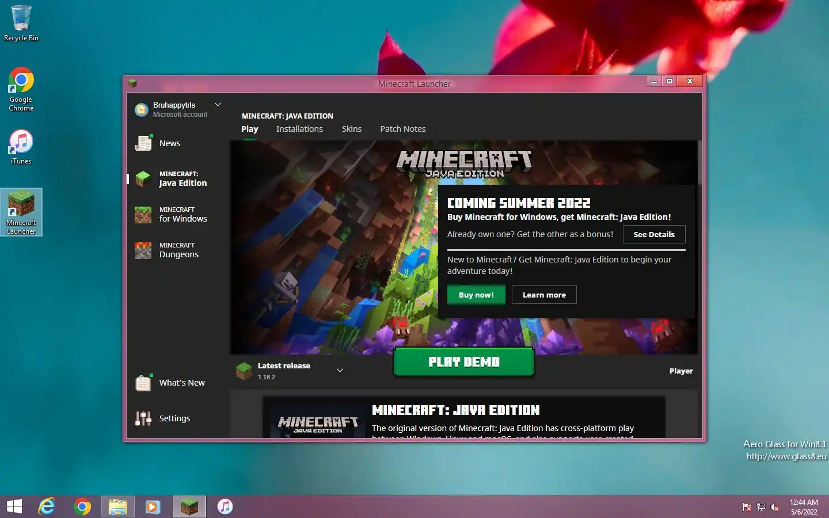Open the What's New clipboard icon

(143, 383)
